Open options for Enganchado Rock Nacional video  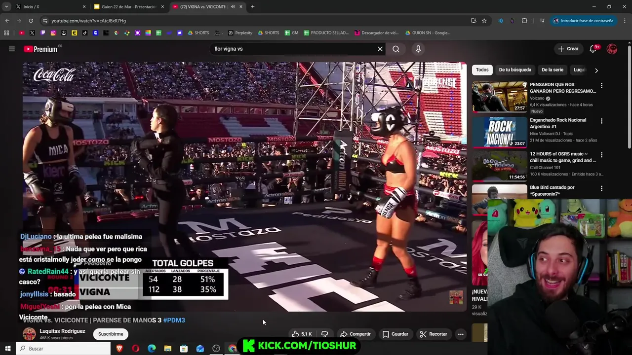click(601, 121)
